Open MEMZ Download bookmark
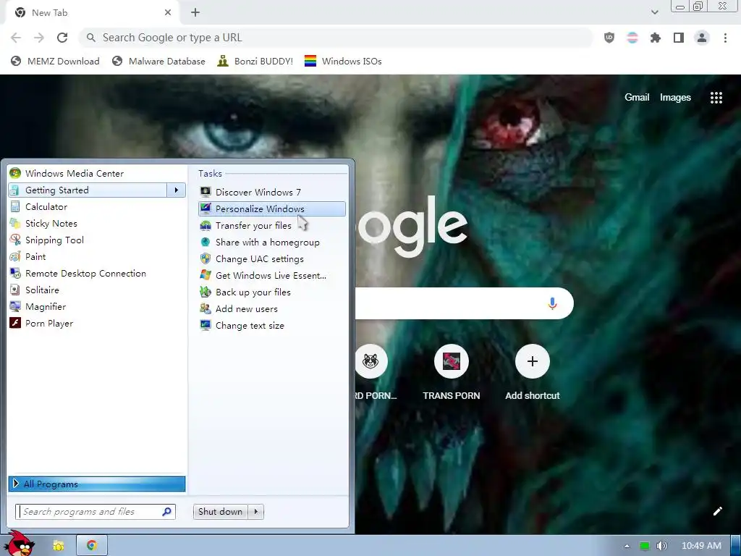The image size is (741, 556). (x=55, y=62)
